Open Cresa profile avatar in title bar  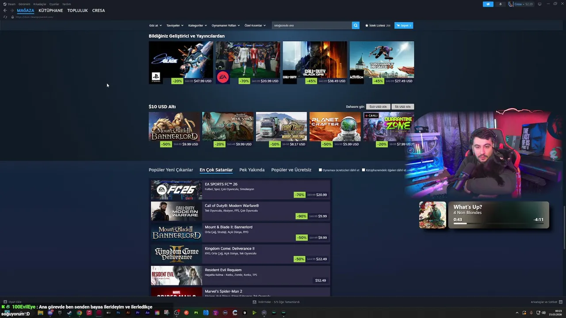511,4
